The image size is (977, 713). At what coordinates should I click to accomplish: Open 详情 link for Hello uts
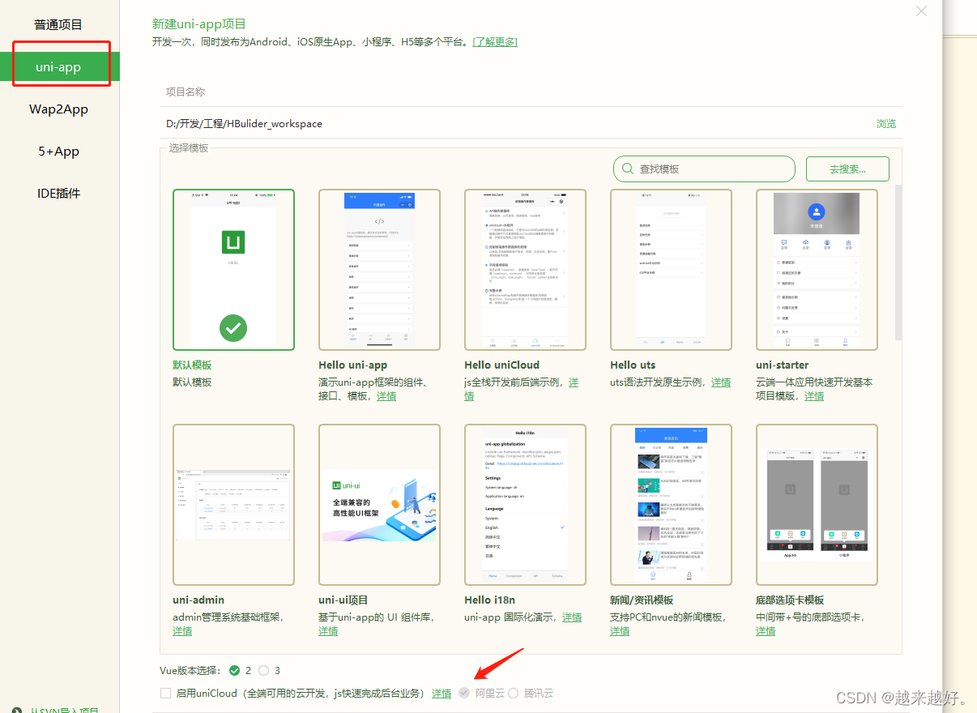click(x=721, y=382)
